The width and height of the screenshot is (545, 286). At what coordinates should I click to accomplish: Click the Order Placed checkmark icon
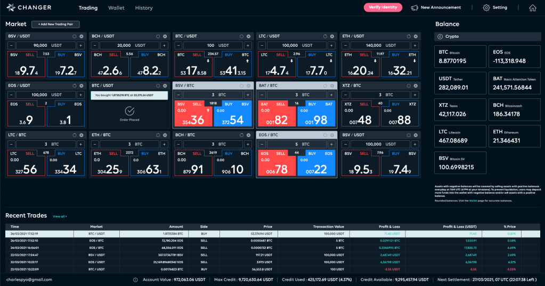(x=128, y=111)
